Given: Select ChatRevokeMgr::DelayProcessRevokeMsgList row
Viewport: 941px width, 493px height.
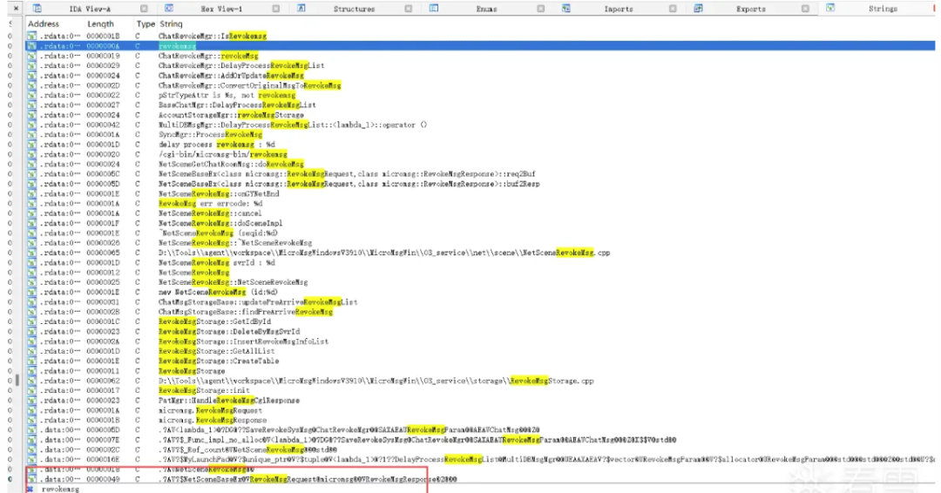Looking at the screenshot, I should pos(480,65).
